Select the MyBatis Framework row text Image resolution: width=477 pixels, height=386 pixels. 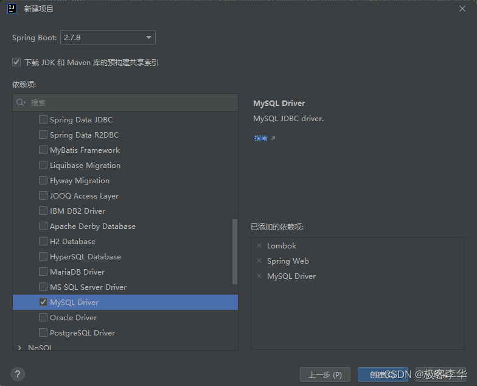click(85, 150)
